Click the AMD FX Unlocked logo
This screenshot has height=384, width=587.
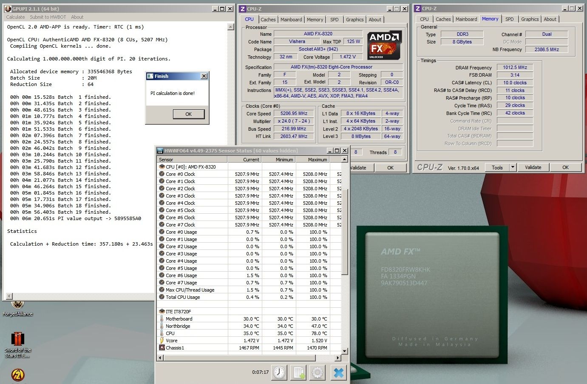pos(384,45)
